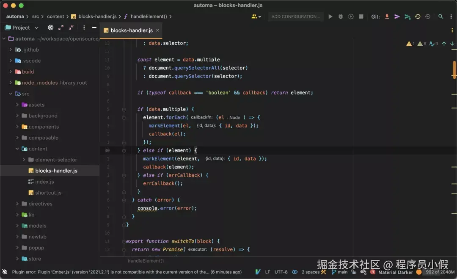Click 'src' in the navigation breadcrumb
457x279 pixels.
pyautogui.click(x=36, y=17)
